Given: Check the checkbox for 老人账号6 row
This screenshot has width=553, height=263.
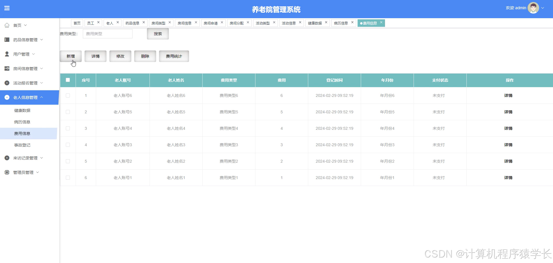Looking at the screenshot, I should click(x=68, y=95).
